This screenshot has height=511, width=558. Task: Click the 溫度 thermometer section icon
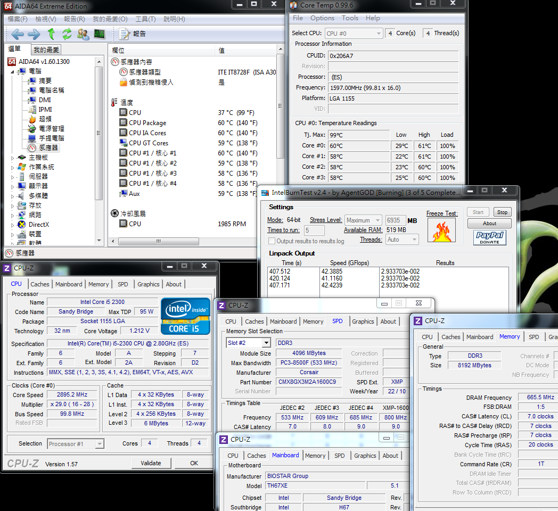114,103
